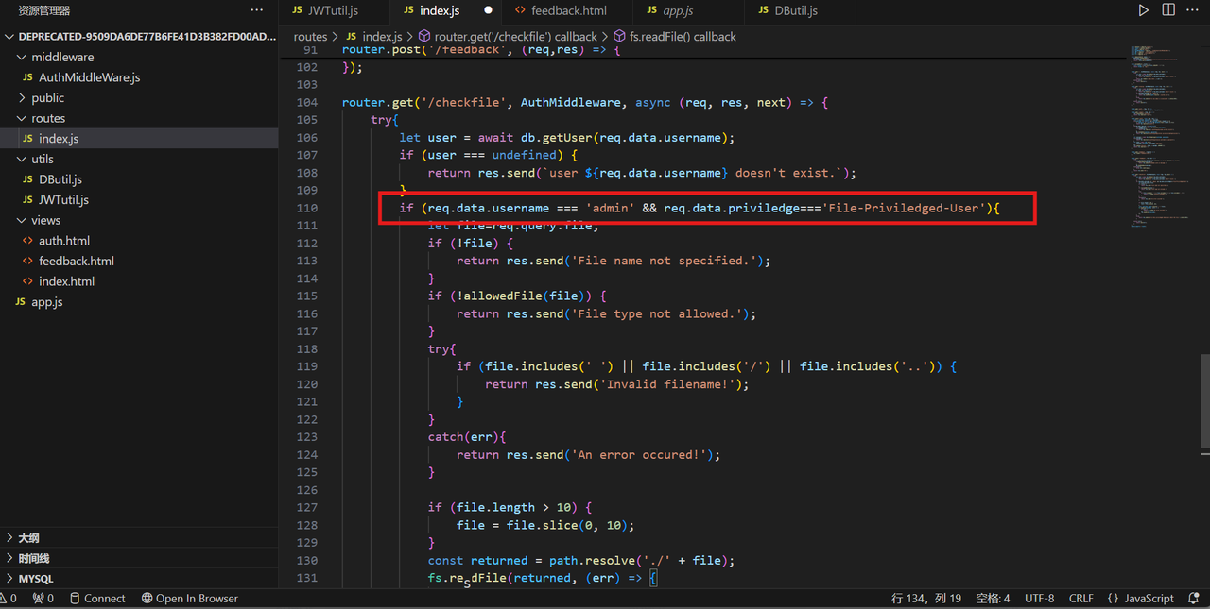Switch to the DButil.js tab

coord(795,10)
